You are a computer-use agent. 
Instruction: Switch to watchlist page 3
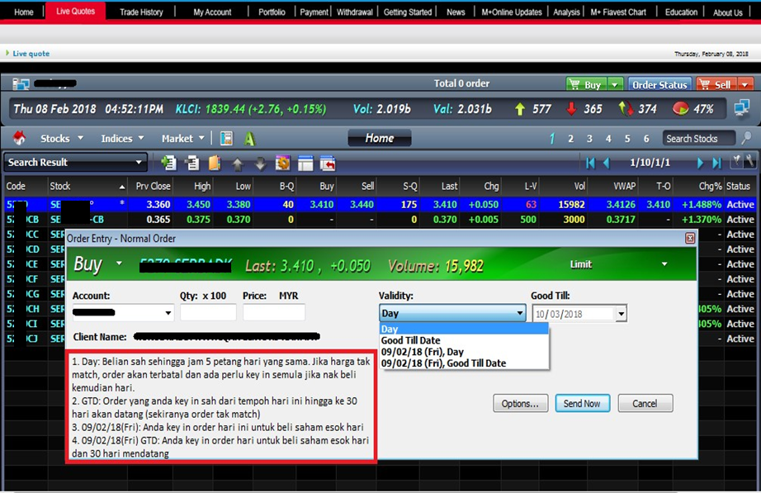(x=589, y=139)
